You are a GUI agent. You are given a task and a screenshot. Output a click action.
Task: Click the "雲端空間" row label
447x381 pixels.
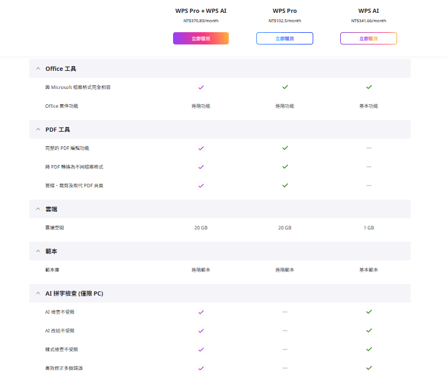[55, 228]
